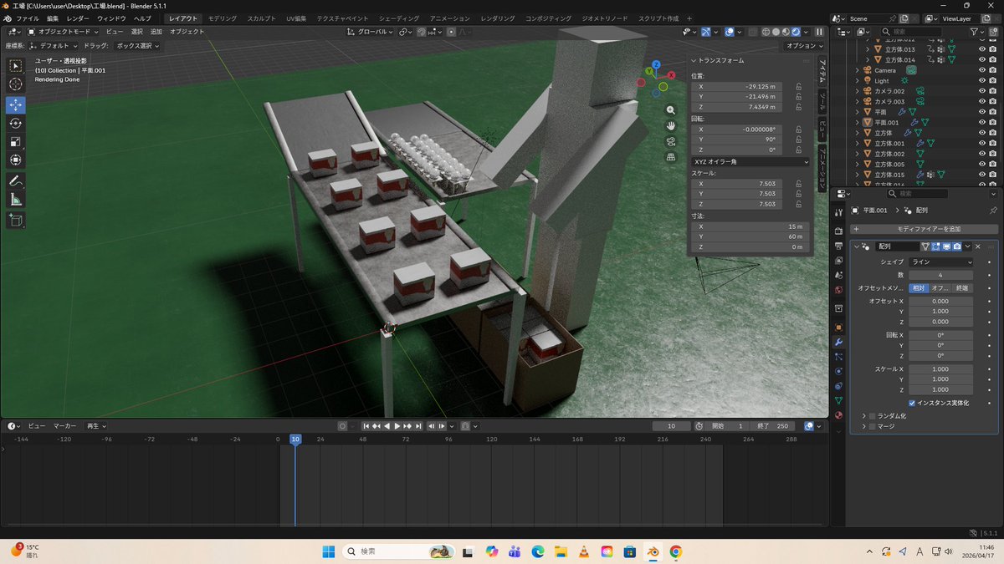The width and height of the screenshot is (1004, 564).
Task: Open the viewport 追加 menu
Action: click(156, 32)
